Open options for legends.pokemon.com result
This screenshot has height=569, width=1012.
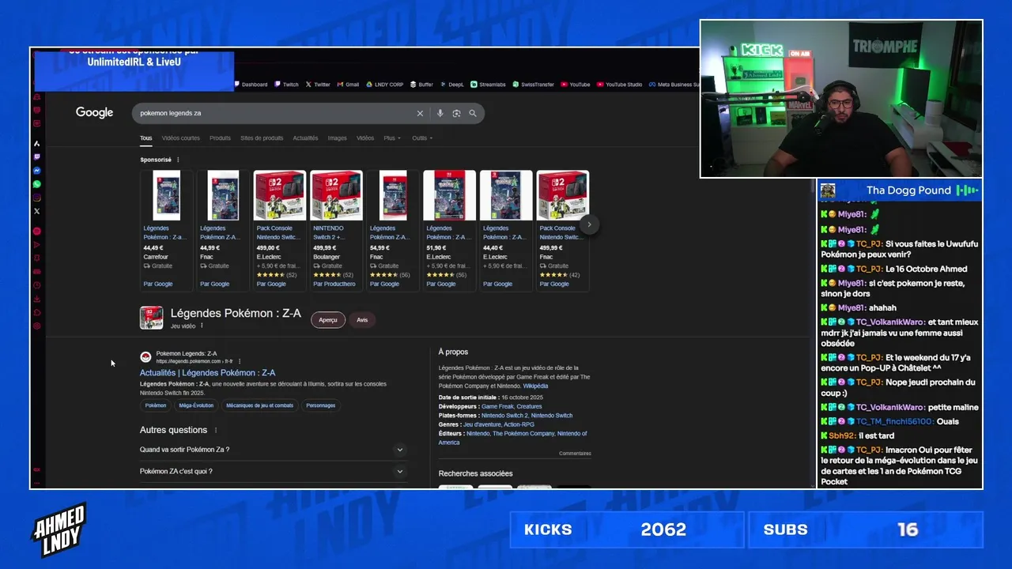[x=240, y=361]
